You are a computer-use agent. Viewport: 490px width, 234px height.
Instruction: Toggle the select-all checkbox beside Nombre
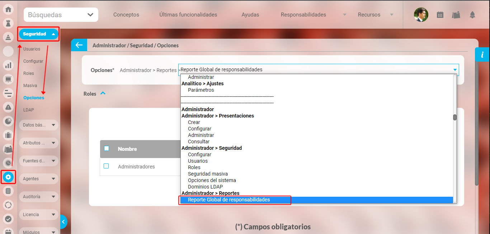point(107,149)
